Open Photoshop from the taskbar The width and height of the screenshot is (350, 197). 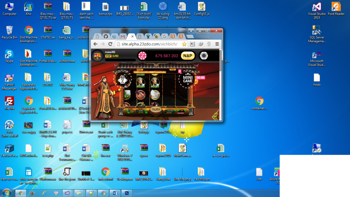[x=127, y=193]
